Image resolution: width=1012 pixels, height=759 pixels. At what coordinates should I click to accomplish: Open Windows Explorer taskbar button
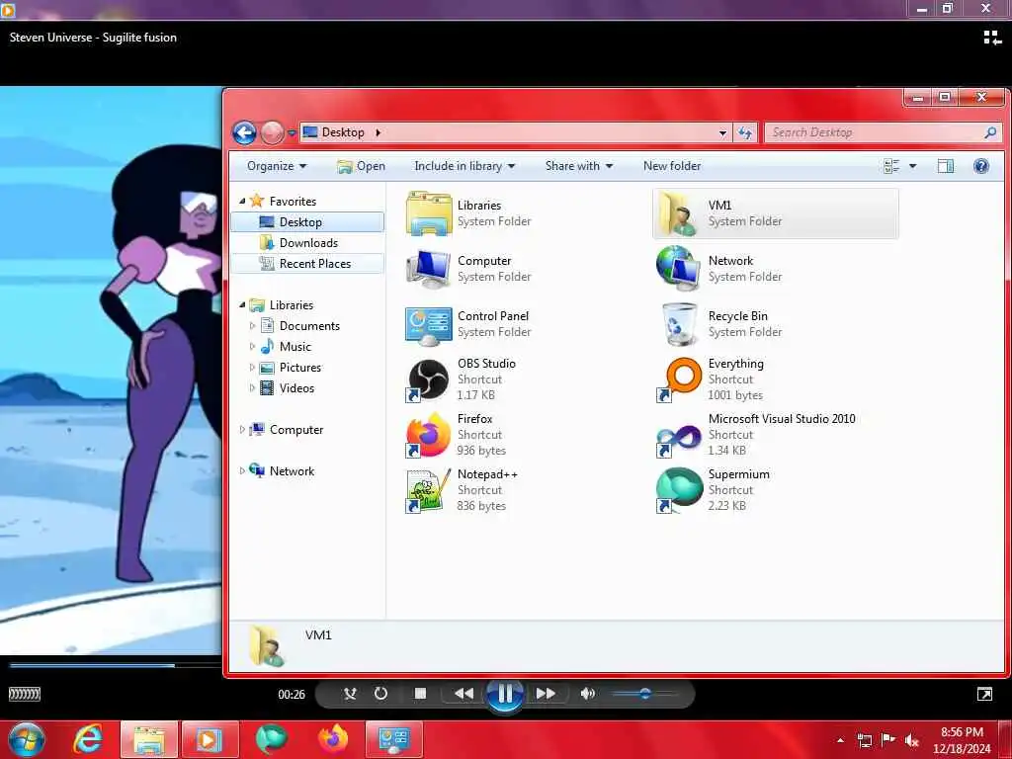pyautogui.click(x=148, y=739)
